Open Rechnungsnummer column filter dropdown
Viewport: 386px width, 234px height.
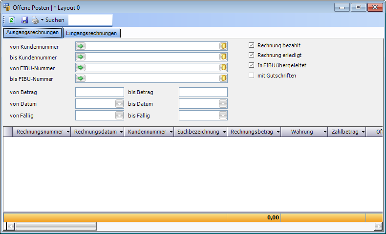67,132
